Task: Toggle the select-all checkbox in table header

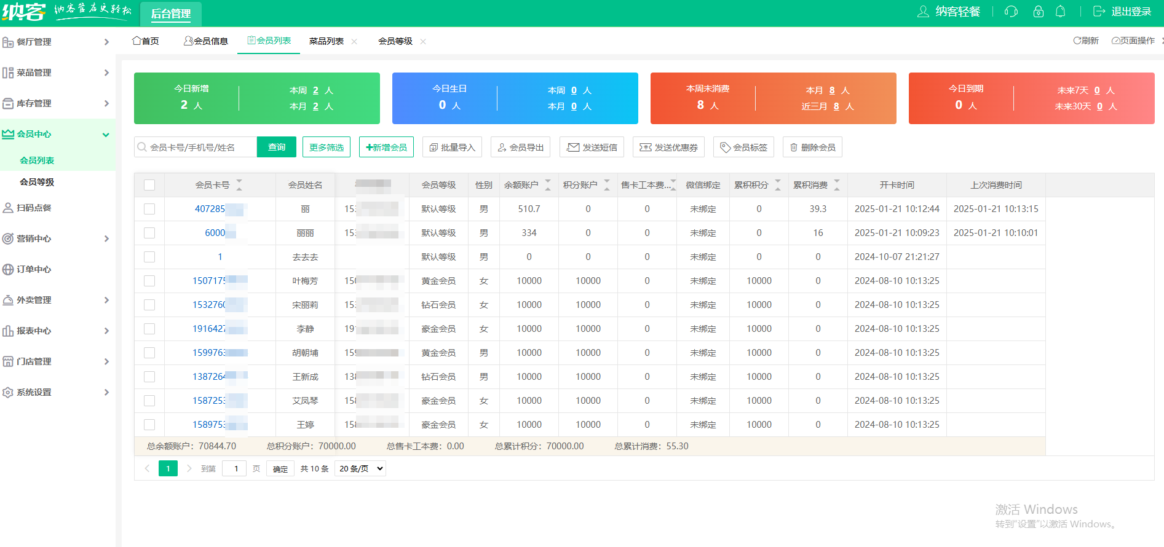Action: 149,185
